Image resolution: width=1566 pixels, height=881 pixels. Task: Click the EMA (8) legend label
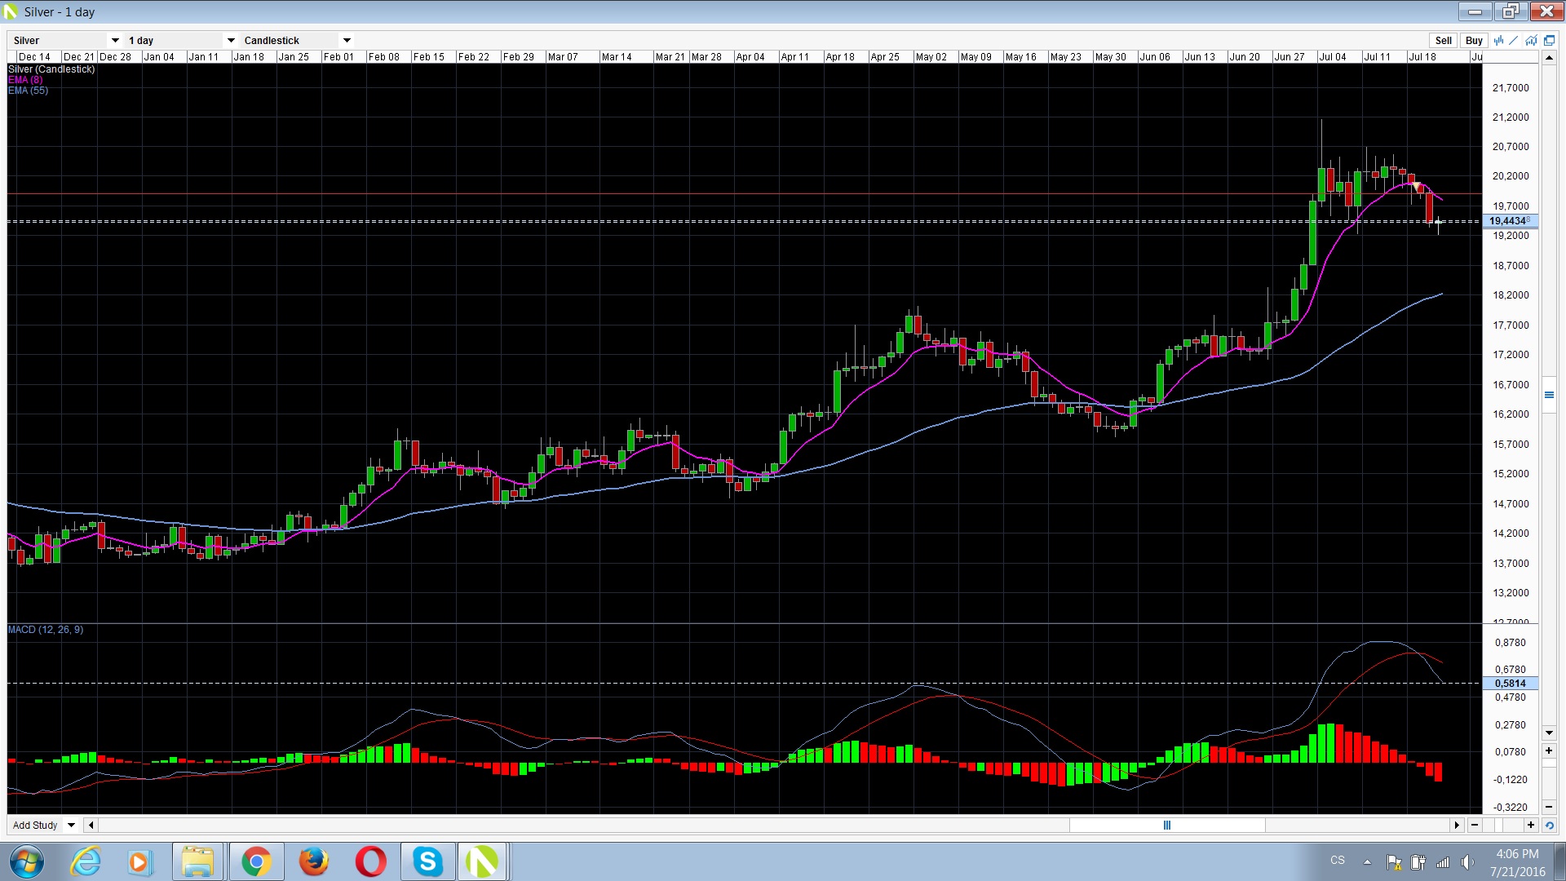(25, 80)
